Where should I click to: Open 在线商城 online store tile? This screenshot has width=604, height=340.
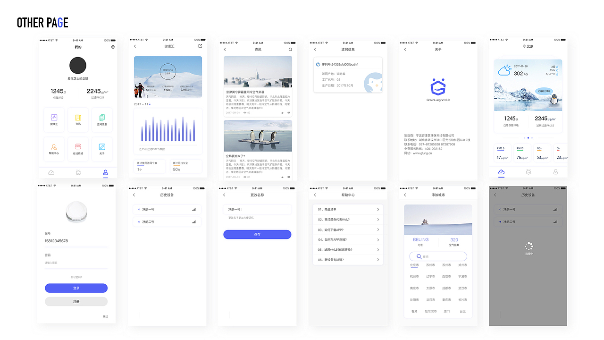[78, 149]
